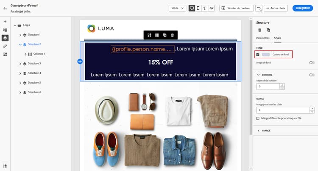
Task: Enable the Bordure toggle
Action: pyautogui.click(x=312, y=75)
